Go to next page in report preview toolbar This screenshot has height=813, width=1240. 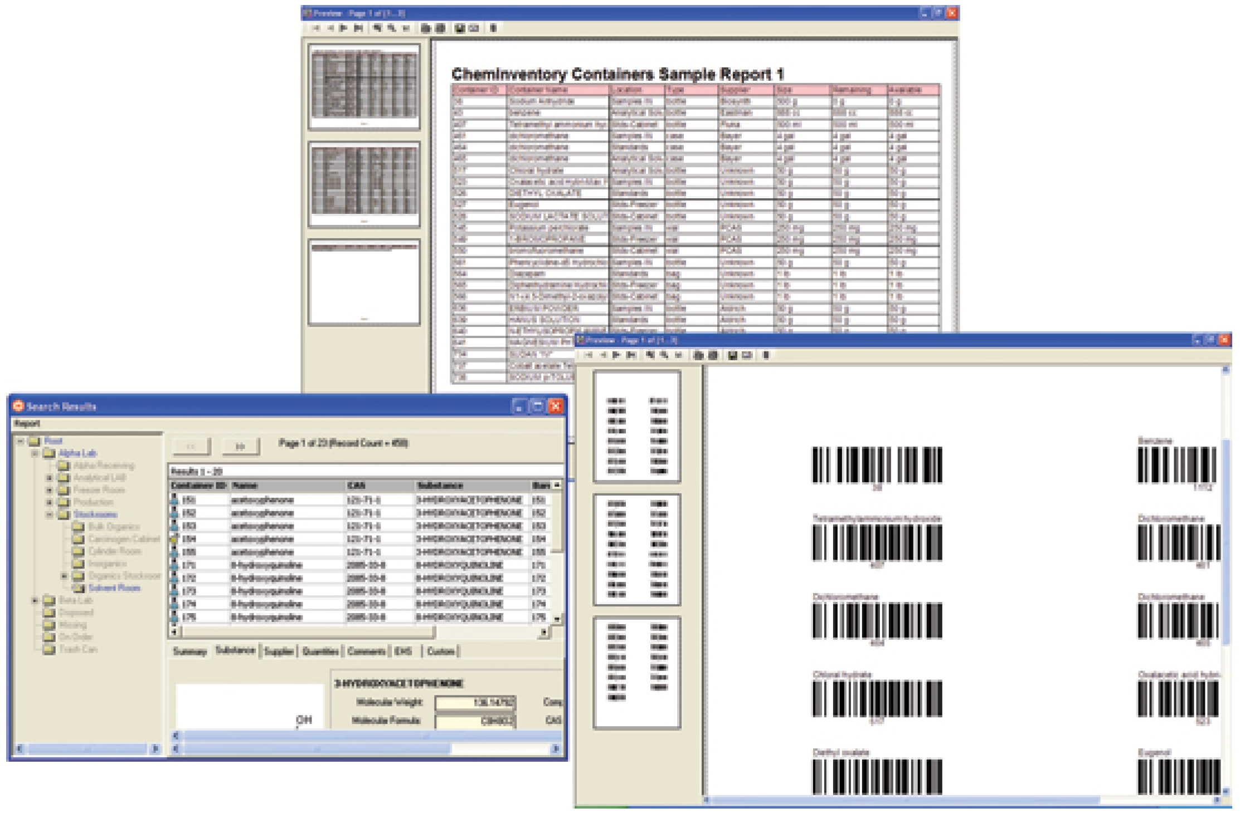343,28
